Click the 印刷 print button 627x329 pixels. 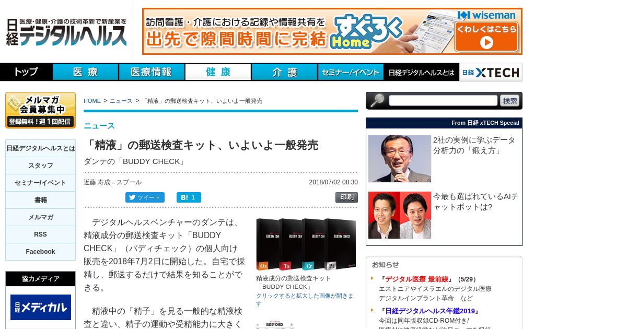tap(346, 197)
